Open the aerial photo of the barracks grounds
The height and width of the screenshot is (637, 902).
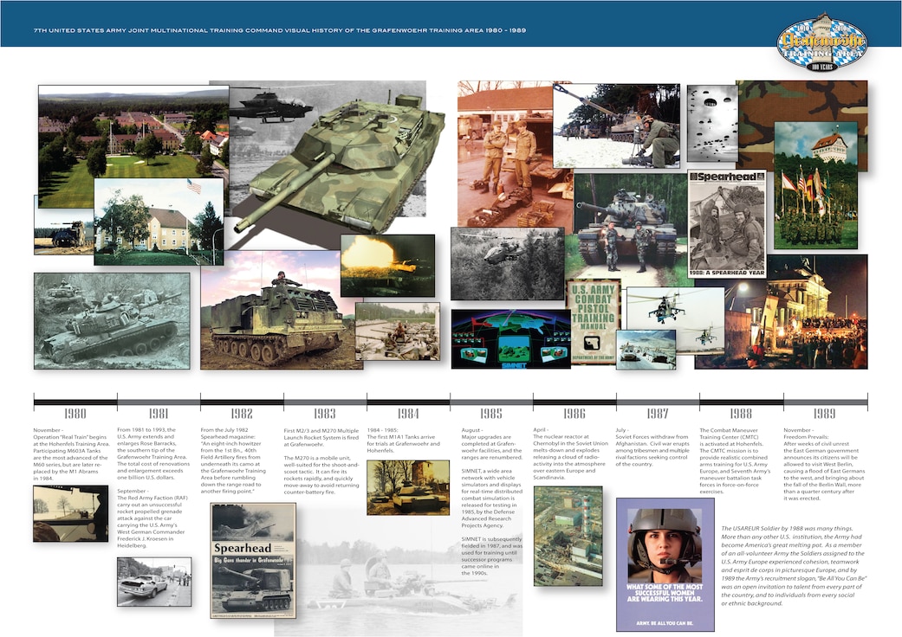click(133, 132)
